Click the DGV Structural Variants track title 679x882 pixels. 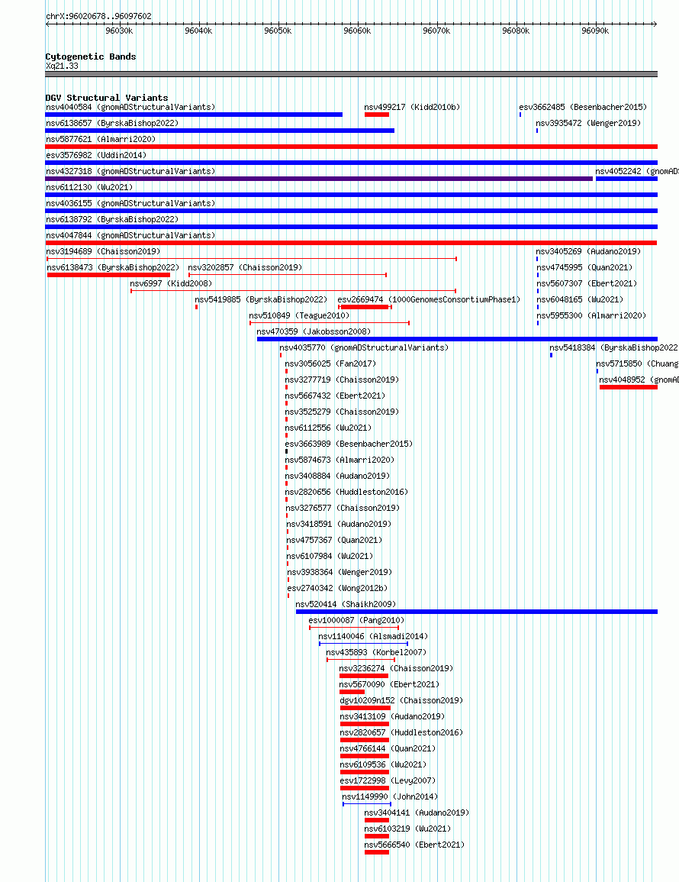[x=107, y=97]
